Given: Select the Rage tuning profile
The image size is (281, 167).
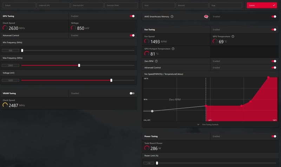Looking at the screenshot, I should pyautogui.click(x=226, y=5).
